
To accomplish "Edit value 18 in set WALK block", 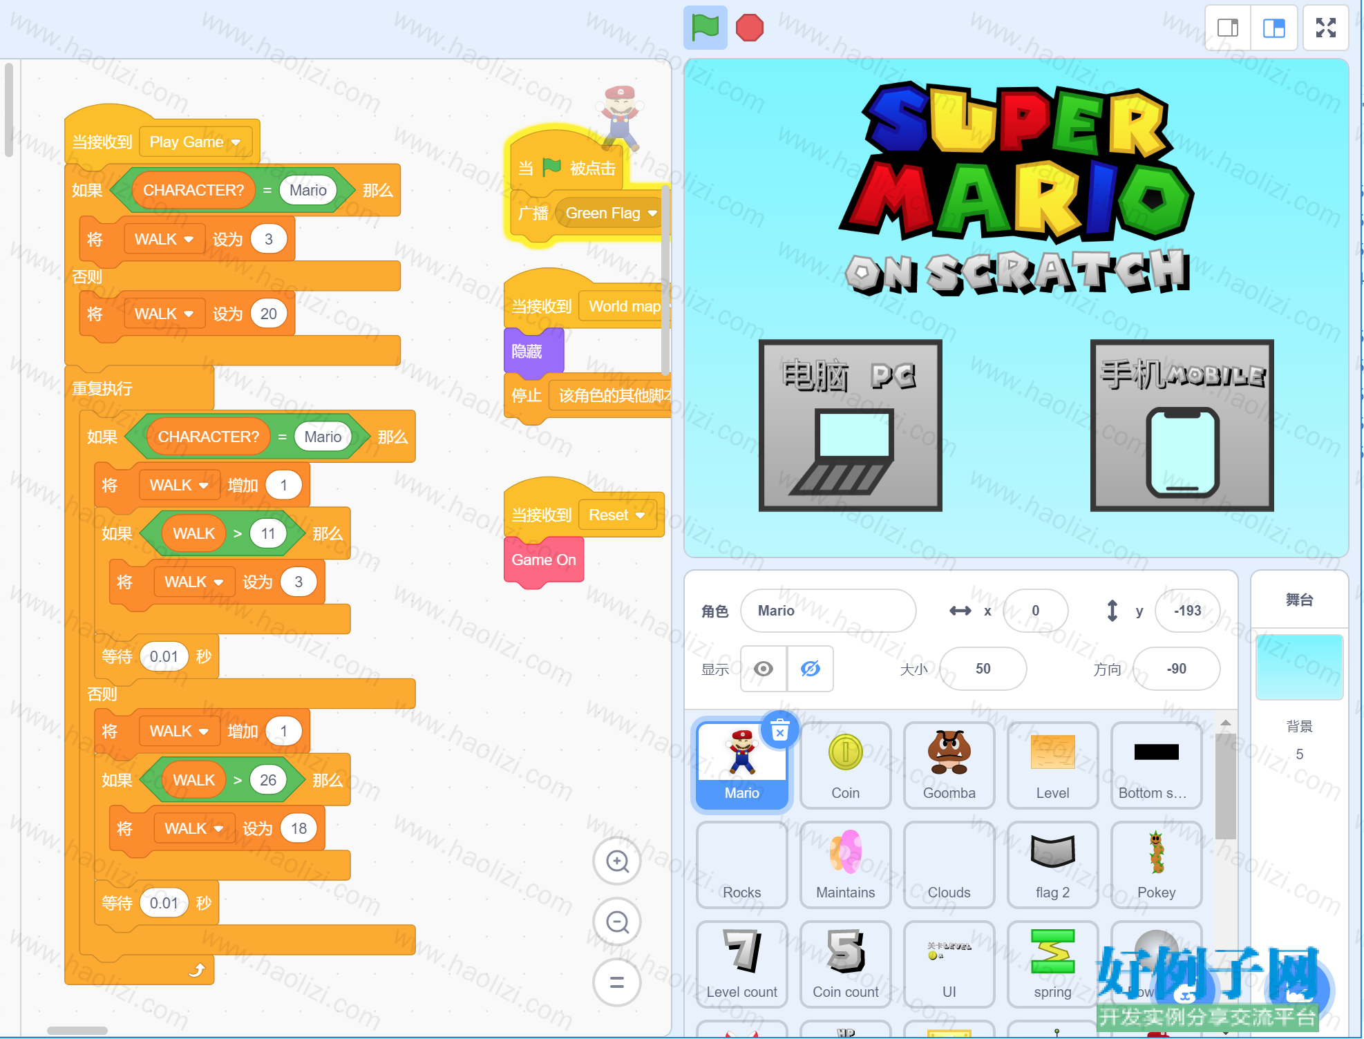I will coord(299,828).
